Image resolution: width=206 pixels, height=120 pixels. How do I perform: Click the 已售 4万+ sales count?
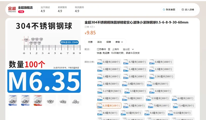(x=90, y=27)
